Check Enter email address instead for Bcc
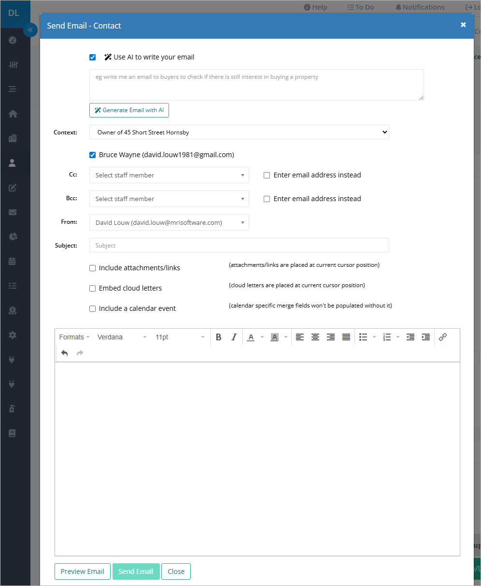Image resolution: width=481 pixels, height=586 pixels. [267, 199]
